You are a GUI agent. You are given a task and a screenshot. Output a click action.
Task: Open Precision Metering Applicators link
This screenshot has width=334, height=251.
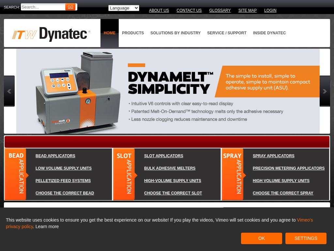pyautogui.click(x=289, y=168)
